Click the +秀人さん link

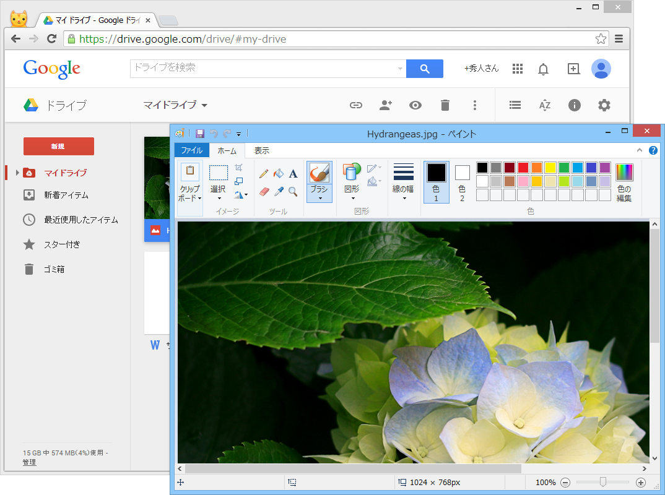tap(481, 69)
